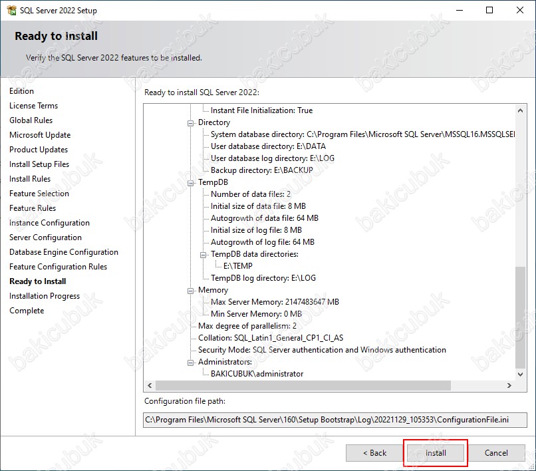
Task: Select Max Server Memory row
Action: pos(275,302)
